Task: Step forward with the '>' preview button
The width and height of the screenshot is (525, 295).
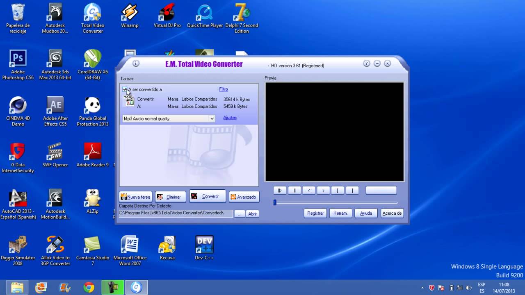Action: coord(323,191)
